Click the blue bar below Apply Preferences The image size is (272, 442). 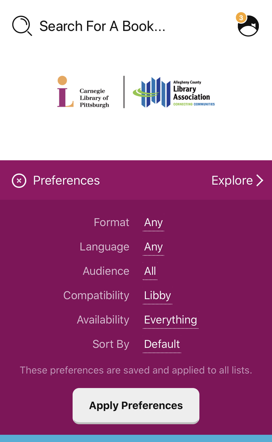[x=136, y=438]
